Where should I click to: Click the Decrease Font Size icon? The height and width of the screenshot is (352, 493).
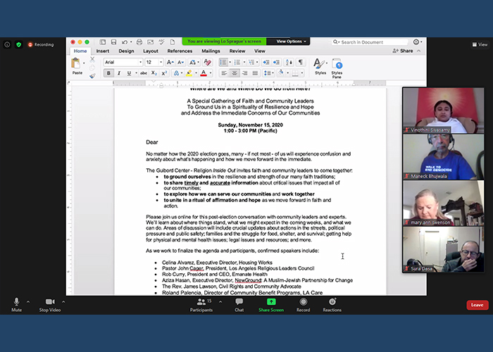pyautogui.click(x=181, y=62)
